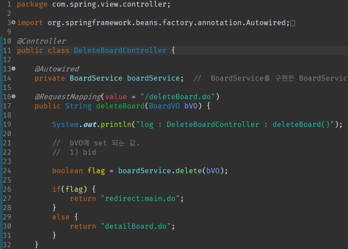
Task: Click line number 24 in the gutter
Action: click(x=7, y=171)
